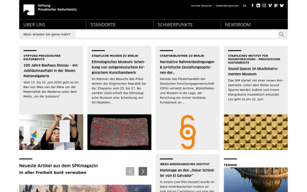The image size is (307, 192).
Task: Click the Bauhaus workshop photo thumbnail
Action: (x=51, y=132)
